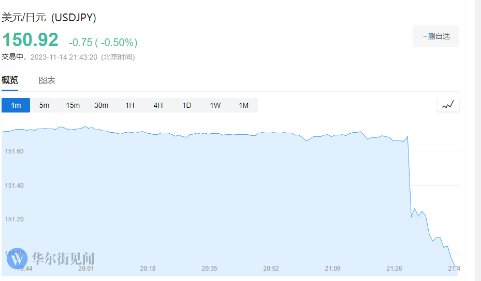The image size is (481, 281).
Task: Click the 美元/日元 (USDJPY) title
Action: click(x=49, y=17)
